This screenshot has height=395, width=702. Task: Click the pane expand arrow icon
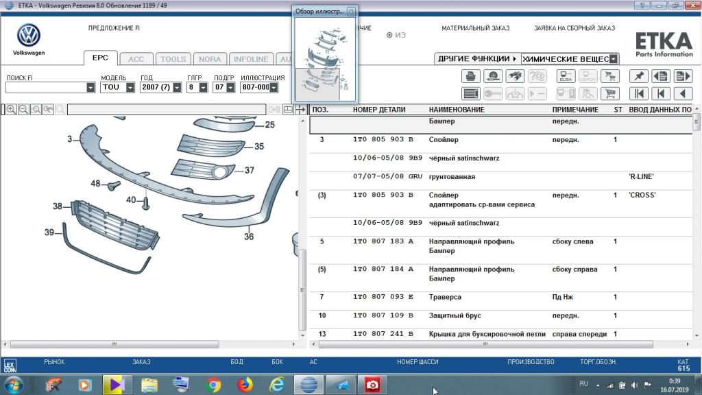[x=300, y=109]
